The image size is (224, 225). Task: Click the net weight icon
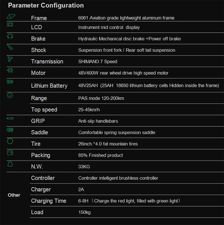coord(10,164)
